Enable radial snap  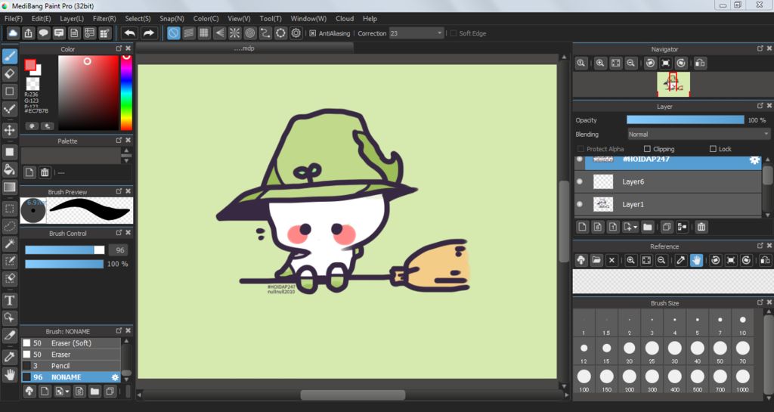click(234, 33)
